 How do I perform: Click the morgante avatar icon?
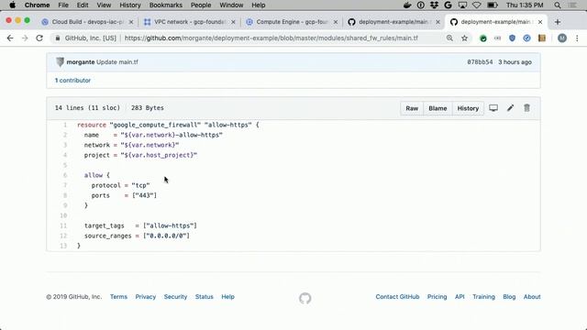click(60, 62)
